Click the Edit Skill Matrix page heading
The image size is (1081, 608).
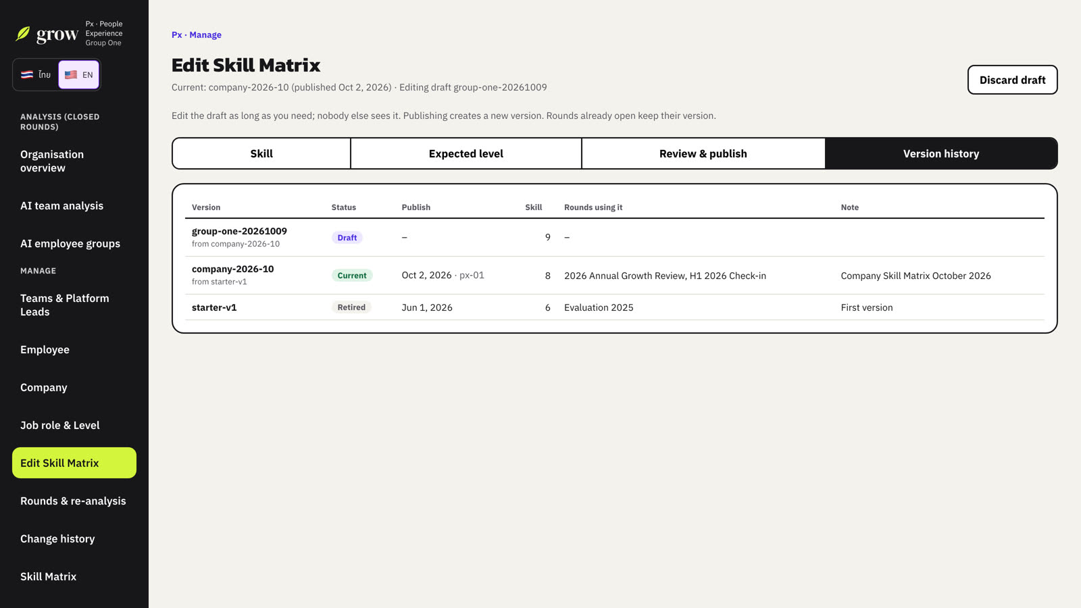coord(246,65)
